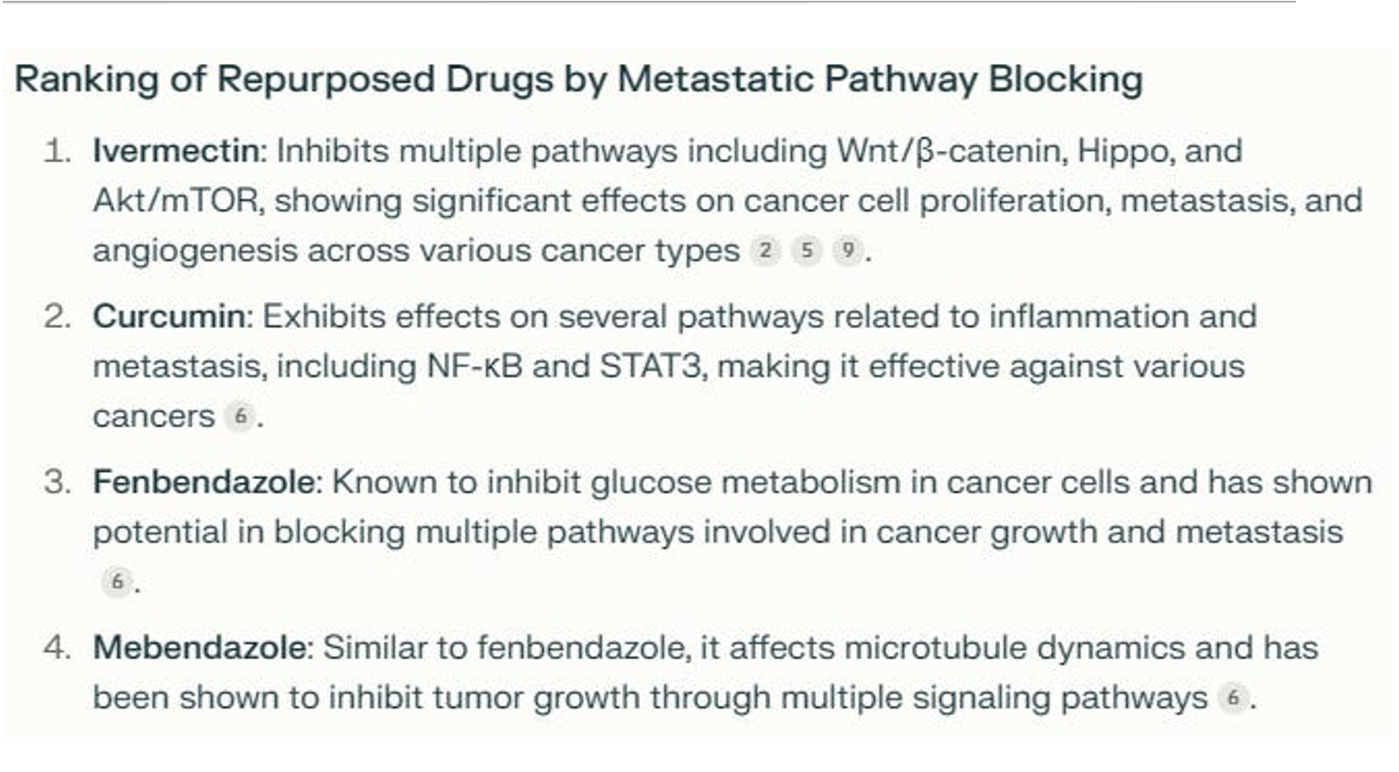
Task: Click the bold 'Curcumin' drug name
Action: point(169,317)
